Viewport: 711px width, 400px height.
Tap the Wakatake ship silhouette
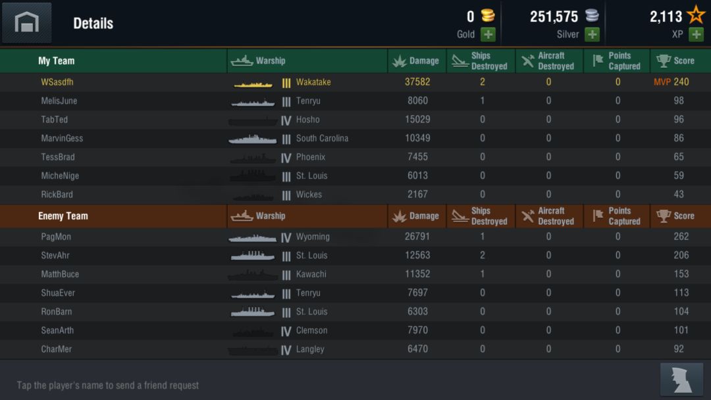tap(253, 84)
